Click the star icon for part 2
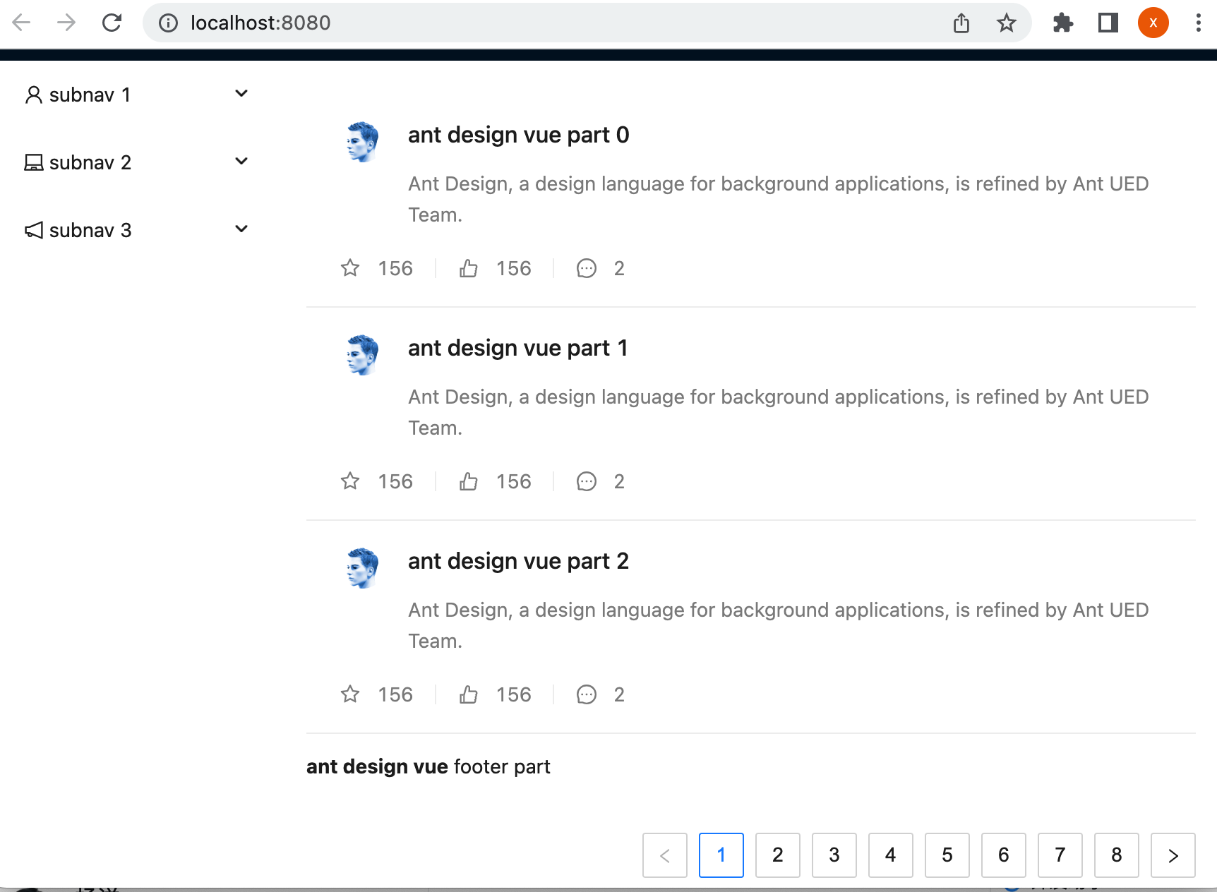Viewport: 1217px width, 892px height. pos(350,694)
